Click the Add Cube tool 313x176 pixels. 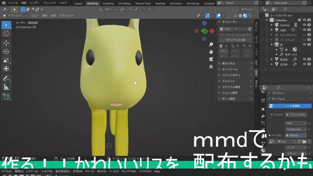6,96
